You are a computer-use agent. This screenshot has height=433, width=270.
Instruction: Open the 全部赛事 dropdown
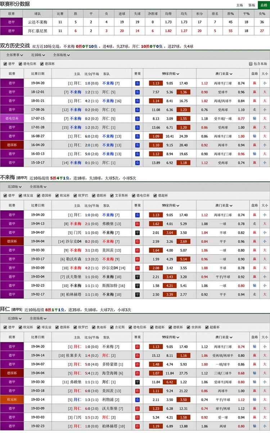coord(15,55)
